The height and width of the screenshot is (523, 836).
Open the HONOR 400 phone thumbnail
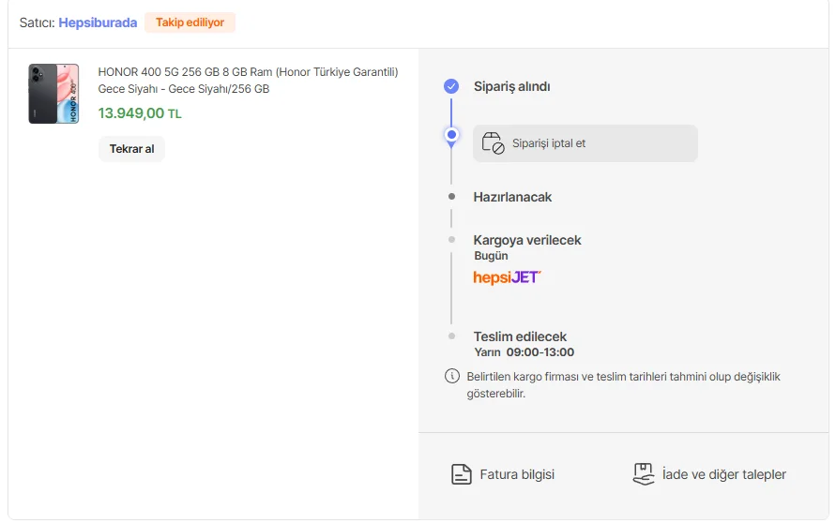[53, 94]
